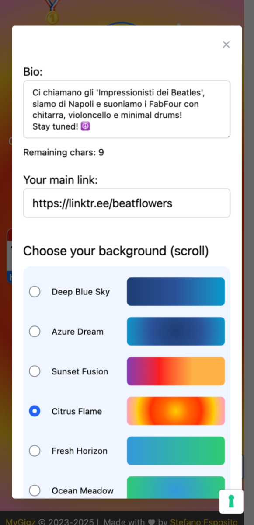The height and width of the screenshot is (525, 254).
Task: Select the Deep Blue Sky radio button
Action: coord(35,292)
